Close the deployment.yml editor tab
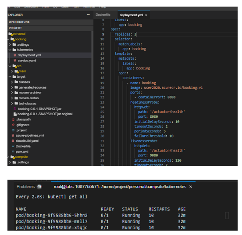 tap(146, 15)
